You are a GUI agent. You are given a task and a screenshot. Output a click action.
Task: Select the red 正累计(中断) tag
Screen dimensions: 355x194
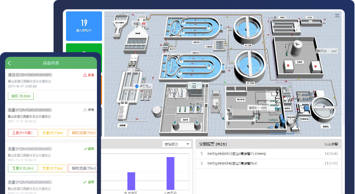[x=22, y=133]
